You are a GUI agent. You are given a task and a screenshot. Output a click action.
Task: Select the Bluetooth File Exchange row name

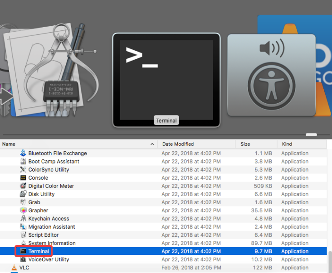(x=58, y=153)
